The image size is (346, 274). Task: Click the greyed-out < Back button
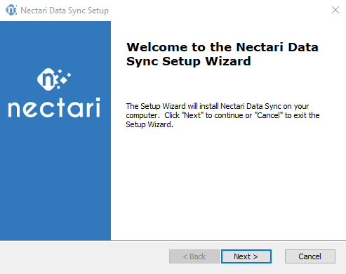tap(194, 256)
